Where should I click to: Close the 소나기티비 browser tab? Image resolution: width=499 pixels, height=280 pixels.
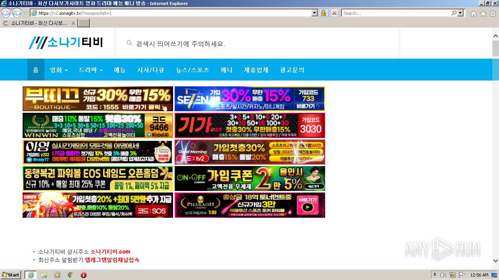pyautogui.click(x=73, y=23)
